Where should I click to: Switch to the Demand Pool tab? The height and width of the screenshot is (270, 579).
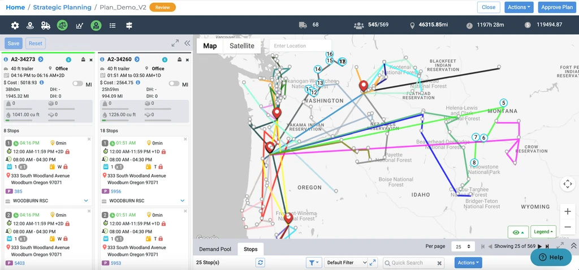click(215, 249)
